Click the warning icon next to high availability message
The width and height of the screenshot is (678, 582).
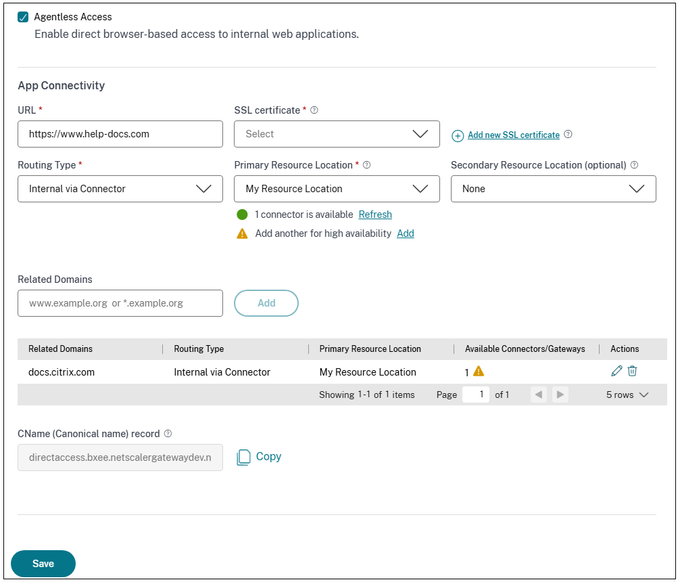pos(242,233)
